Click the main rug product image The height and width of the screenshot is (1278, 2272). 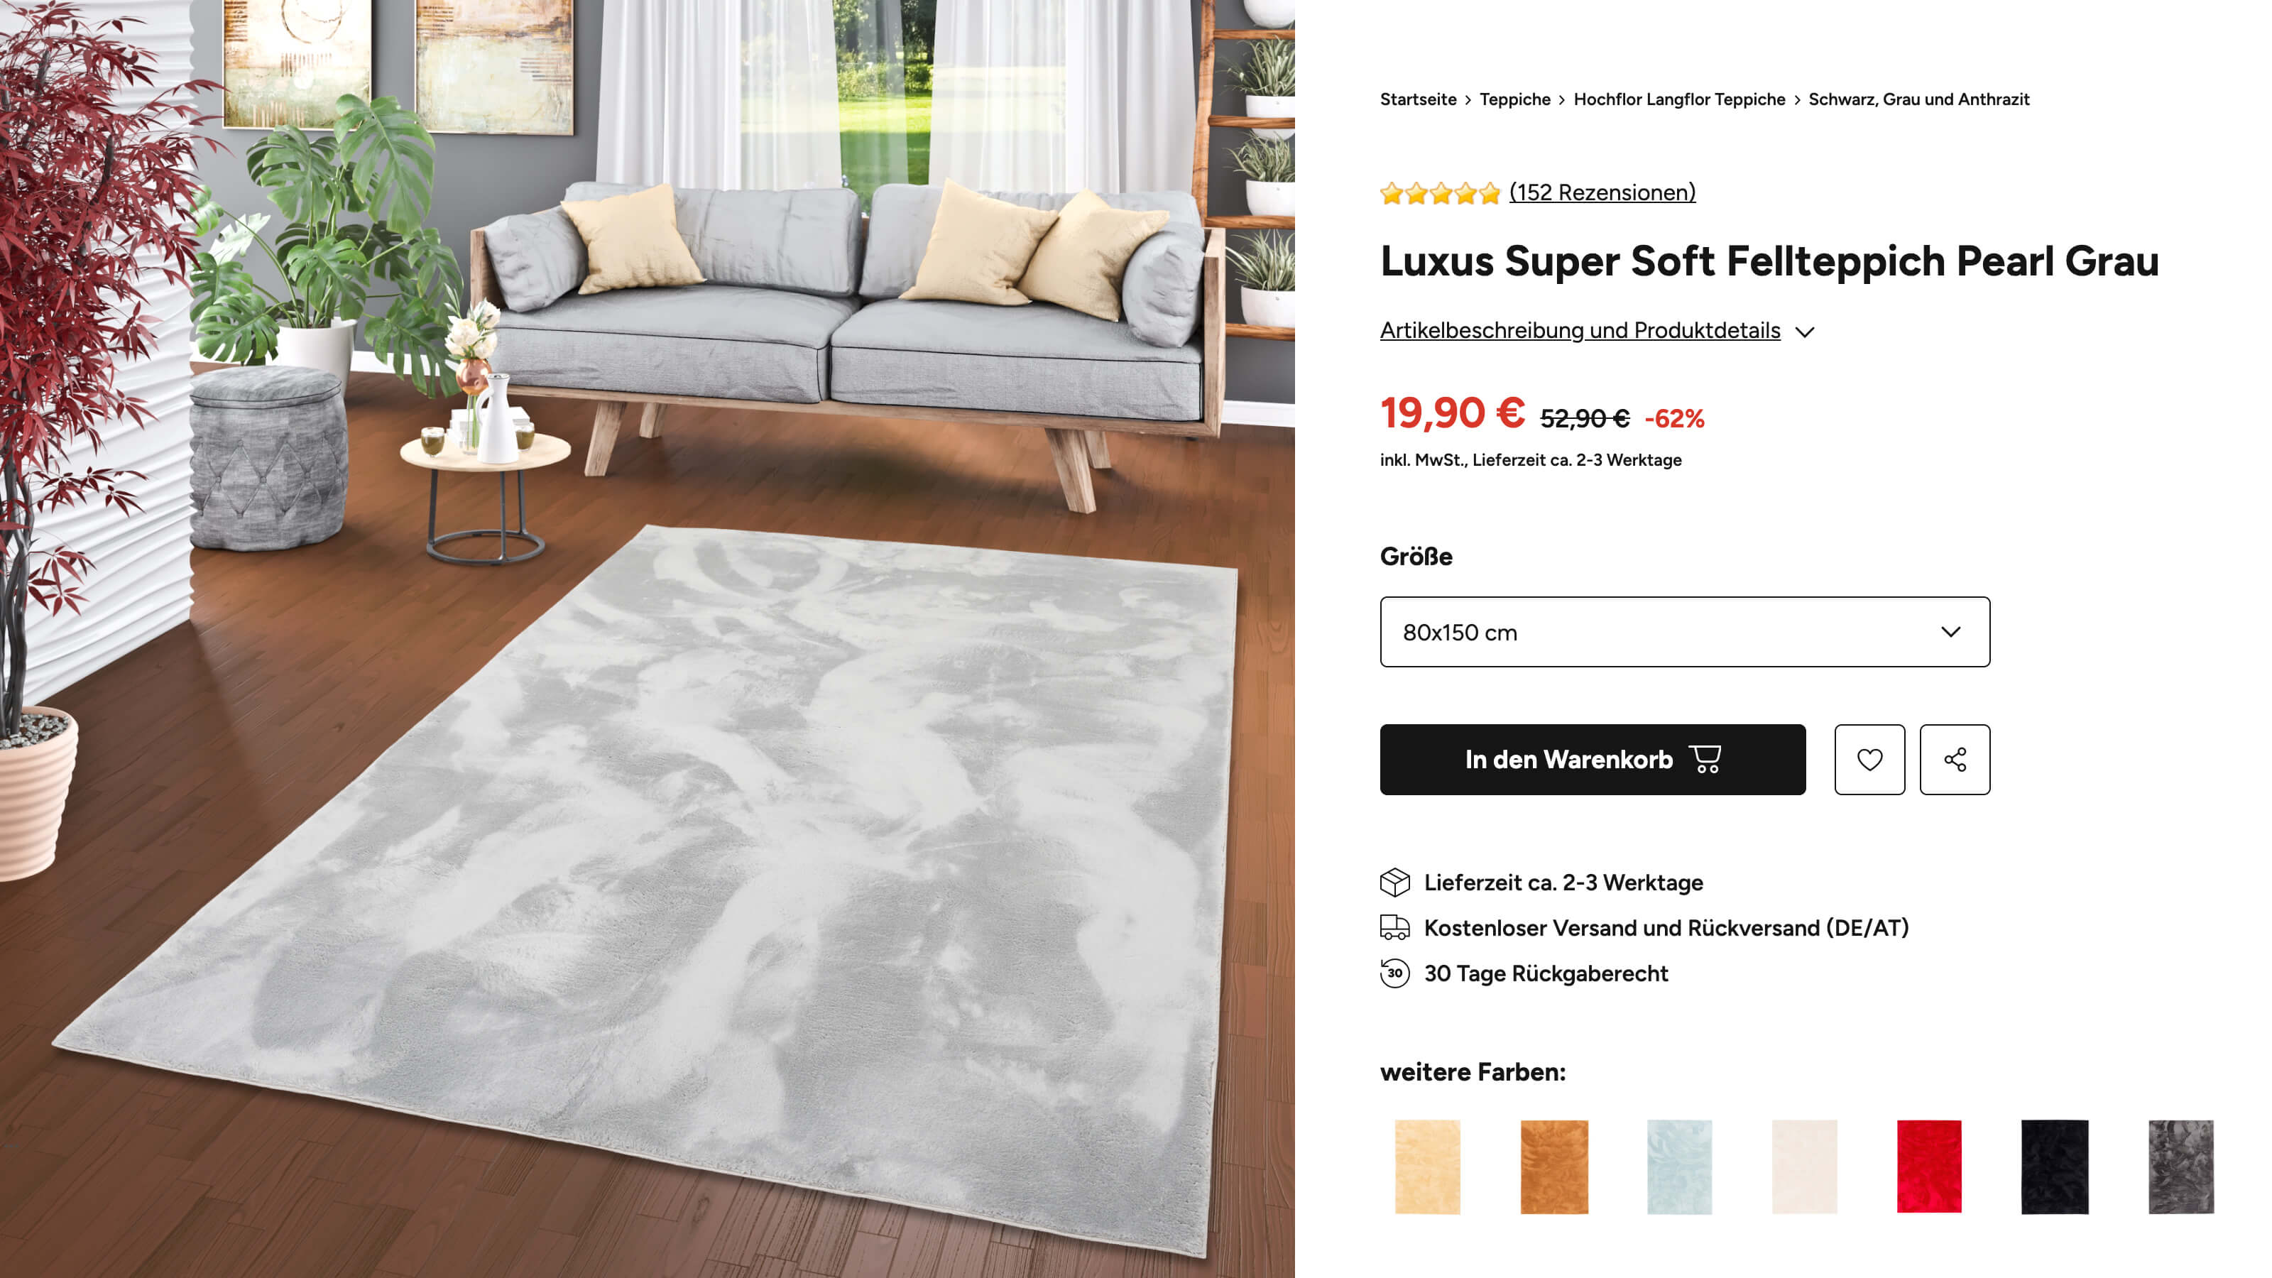[648, 638]
